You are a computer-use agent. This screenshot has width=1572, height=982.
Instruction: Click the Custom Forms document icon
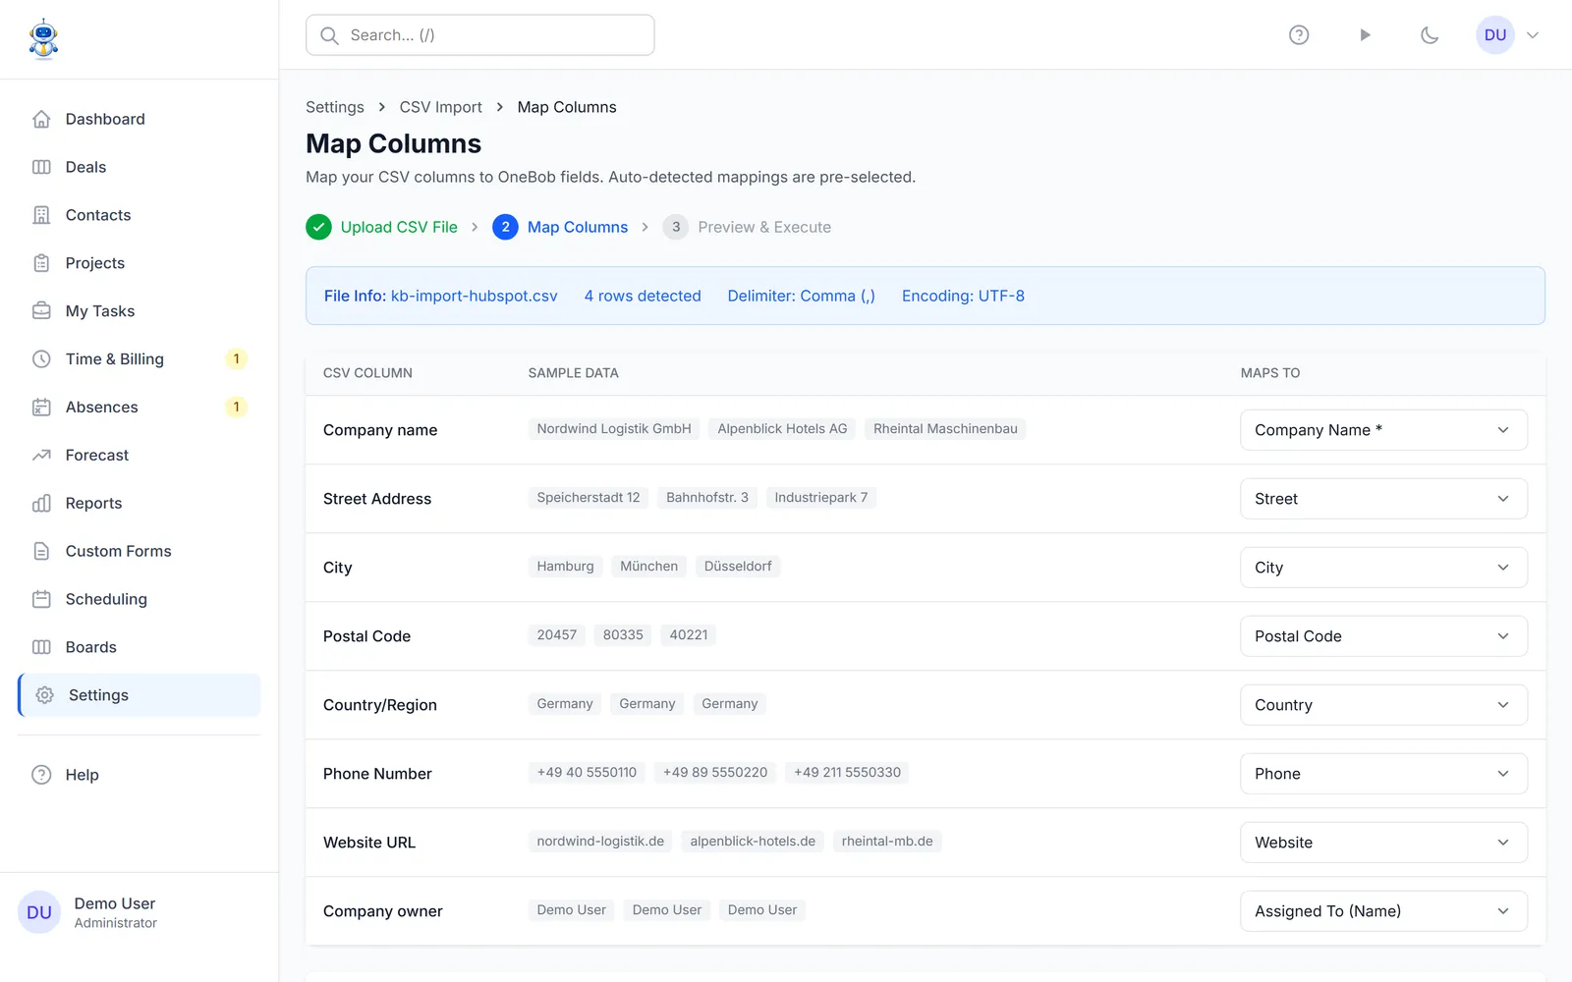(x=41, y=552)
